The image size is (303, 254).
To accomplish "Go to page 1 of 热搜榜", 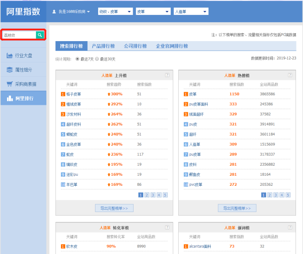I will pos(264,195).
